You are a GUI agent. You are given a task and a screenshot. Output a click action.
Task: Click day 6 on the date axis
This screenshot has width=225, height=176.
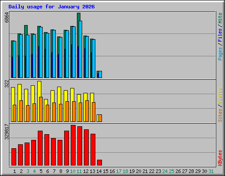(x=47, y=171)
